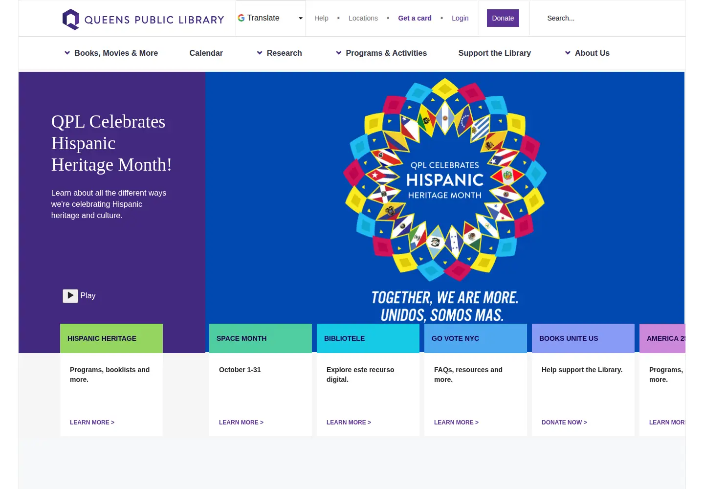Click the Help link

point(321,18)
